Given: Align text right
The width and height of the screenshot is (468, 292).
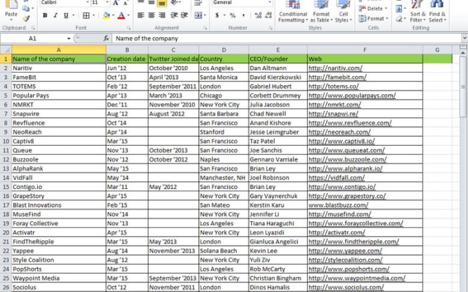Looking at the screenshot, I should [162, 15].
